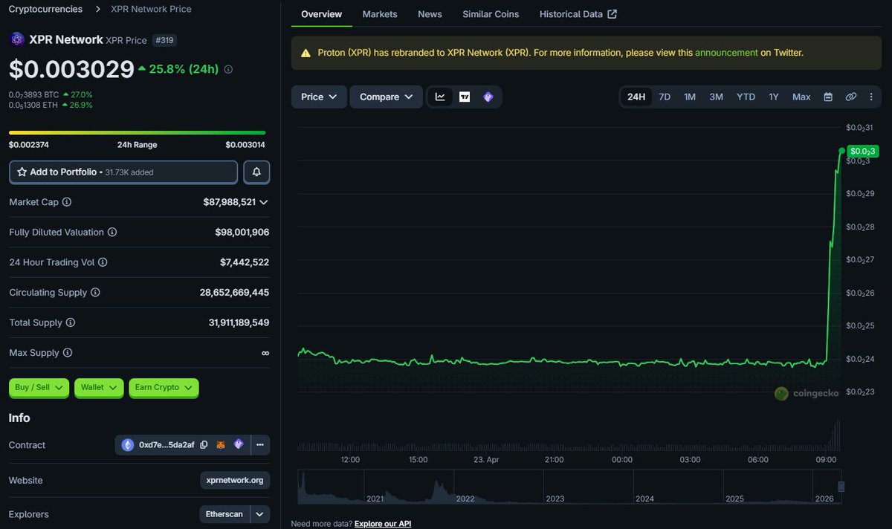Select 3M chart timeframe

[x=716, y=97]
